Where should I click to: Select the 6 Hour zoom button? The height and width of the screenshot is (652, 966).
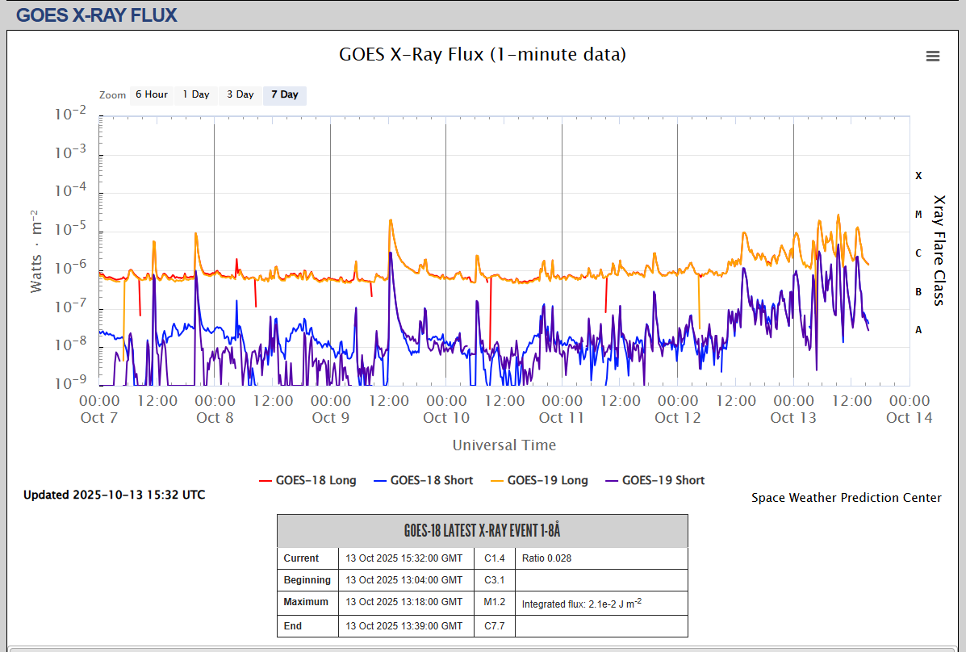151,95
